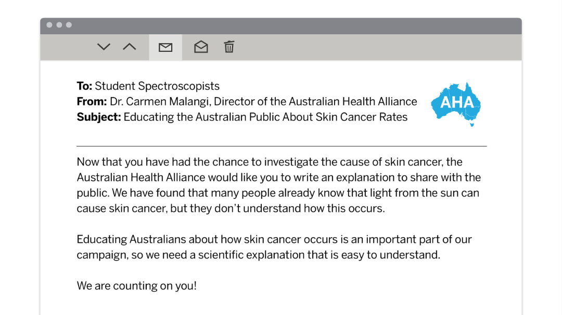Viewport: 562px width, 315px height.
Task: Click the line "We are counting on you!"
Action: (137, 286)
